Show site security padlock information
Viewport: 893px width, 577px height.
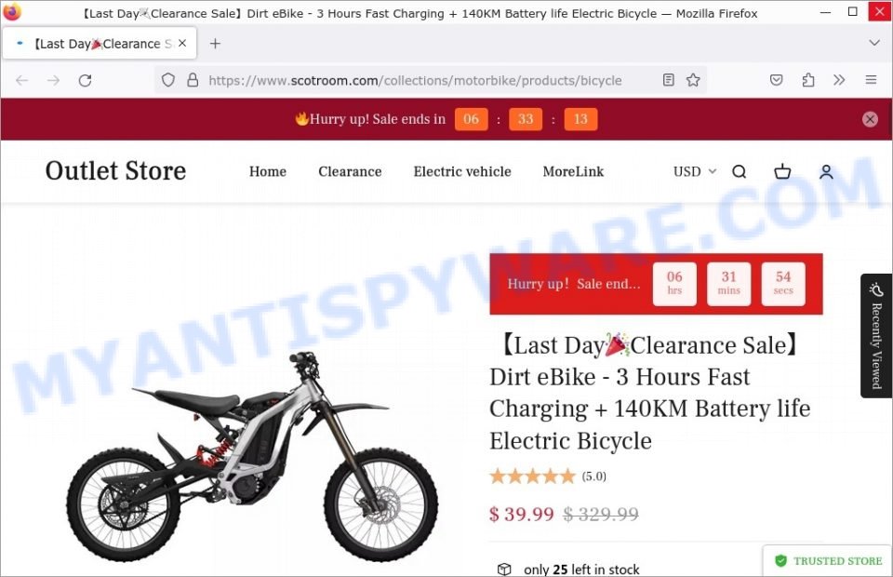tap(193, 80)
